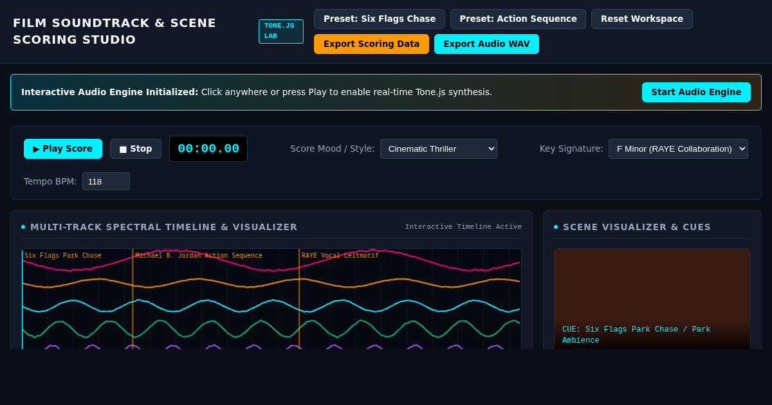Click the CUE: Six Flags Park Chase caption
This screenshot has width=772, height=405.
click(636, 335)
